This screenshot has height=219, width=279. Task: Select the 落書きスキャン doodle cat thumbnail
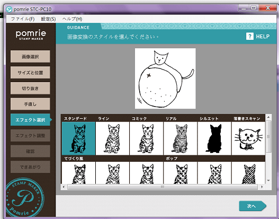tap(248, 138)
